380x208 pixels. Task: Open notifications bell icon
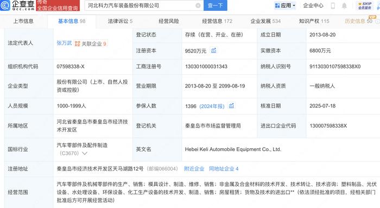[344, 5]
